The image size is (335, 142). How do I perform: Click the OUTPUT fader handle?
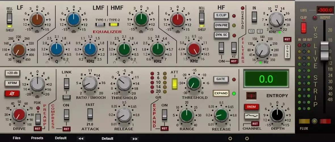tap(324, 51)
